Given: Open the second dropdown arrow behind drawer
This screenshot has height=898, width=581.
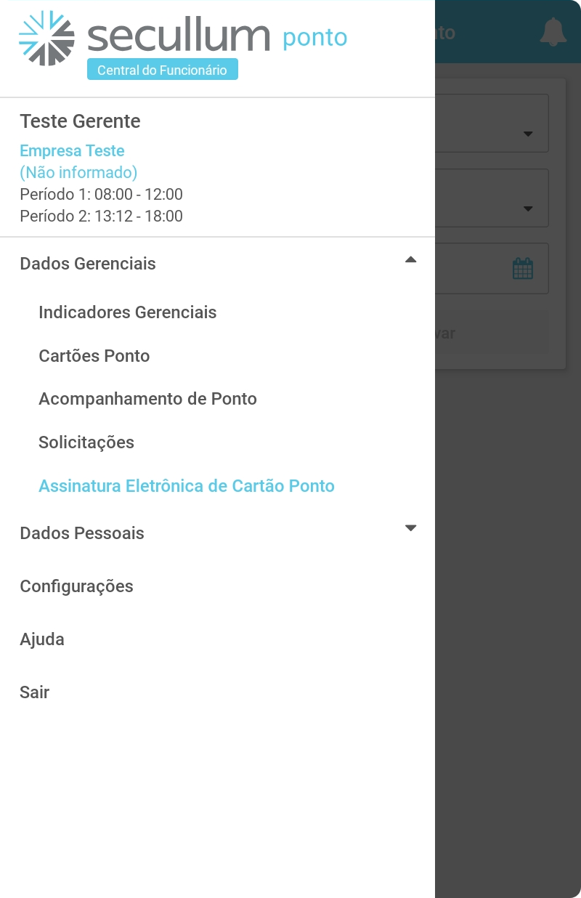Looking at the screenshot, I should coord(528,209).
